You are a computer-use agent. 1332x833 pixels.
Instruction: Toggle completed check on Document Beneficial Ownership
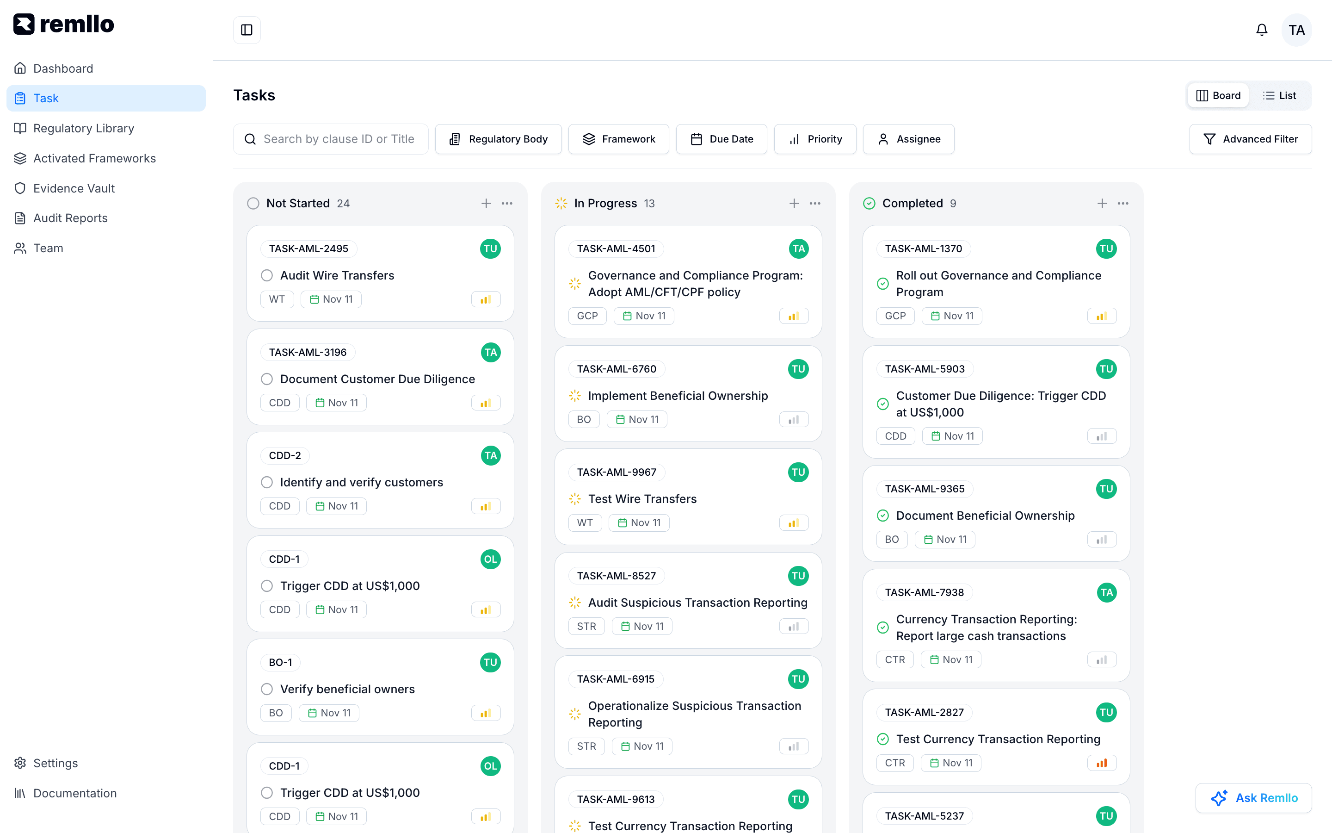click(883, 516)
